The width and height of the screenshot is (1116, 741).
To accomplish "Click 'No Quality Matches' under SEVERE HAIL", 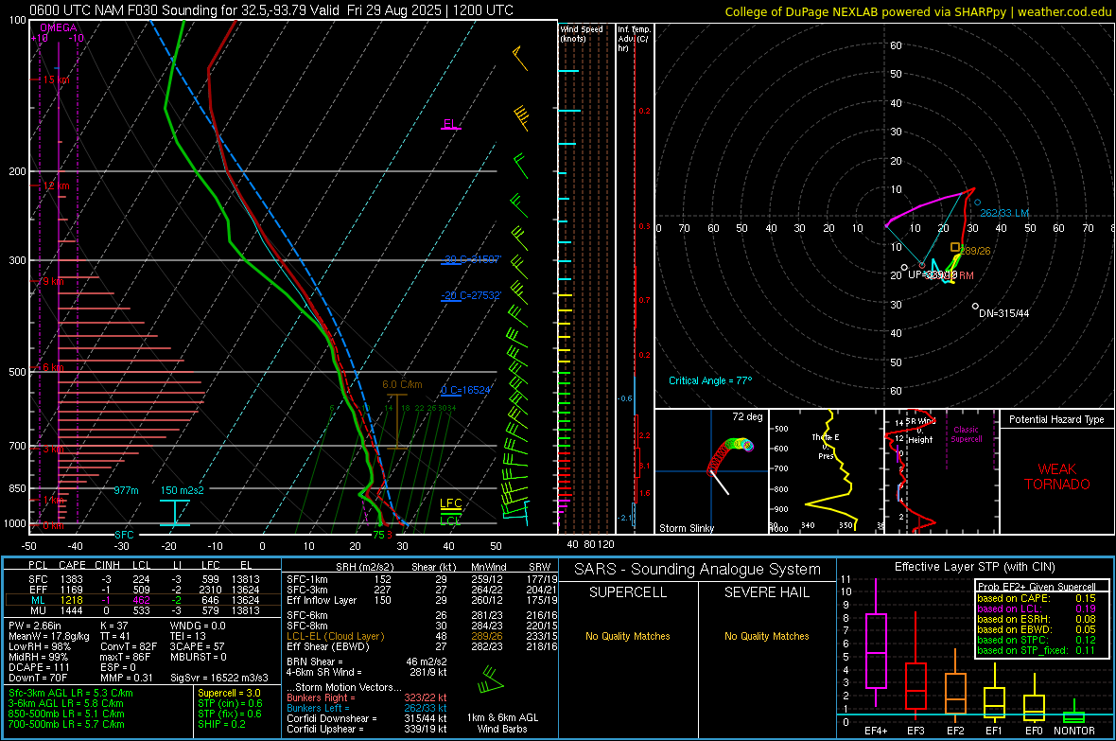I will pyautogui.click(x=766, y=636).
